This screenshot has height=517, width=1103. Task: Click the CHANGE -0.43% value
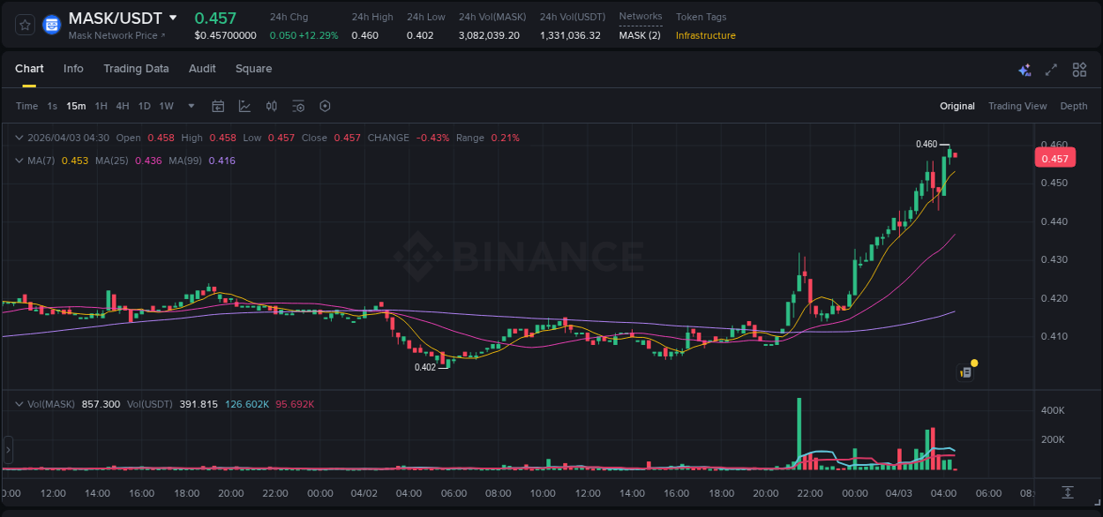432,138
